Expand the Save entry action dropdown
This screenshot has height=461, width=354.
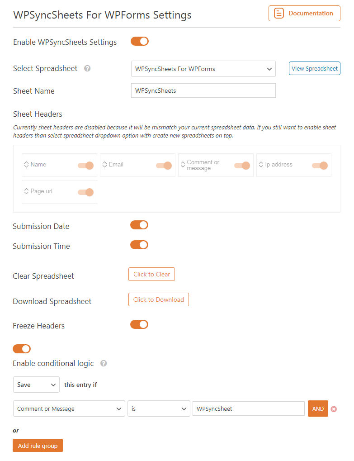37,385
